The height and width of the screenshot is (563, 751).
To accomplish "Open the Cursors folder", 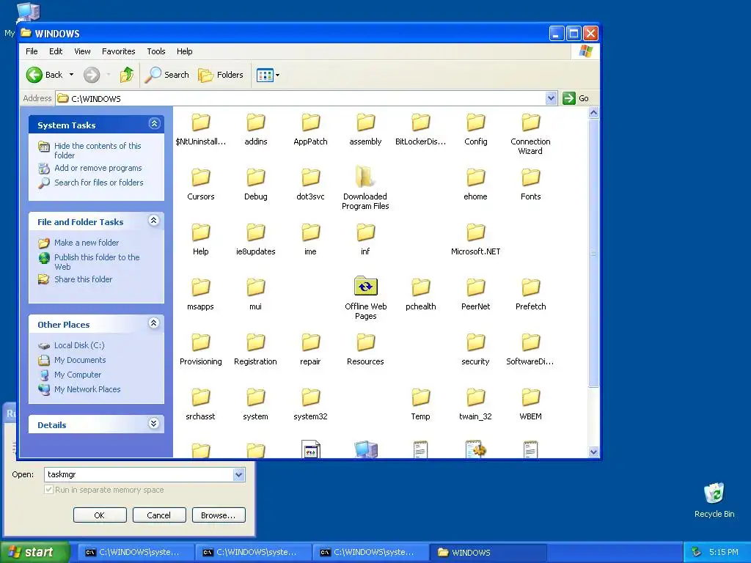I will 201,183.
